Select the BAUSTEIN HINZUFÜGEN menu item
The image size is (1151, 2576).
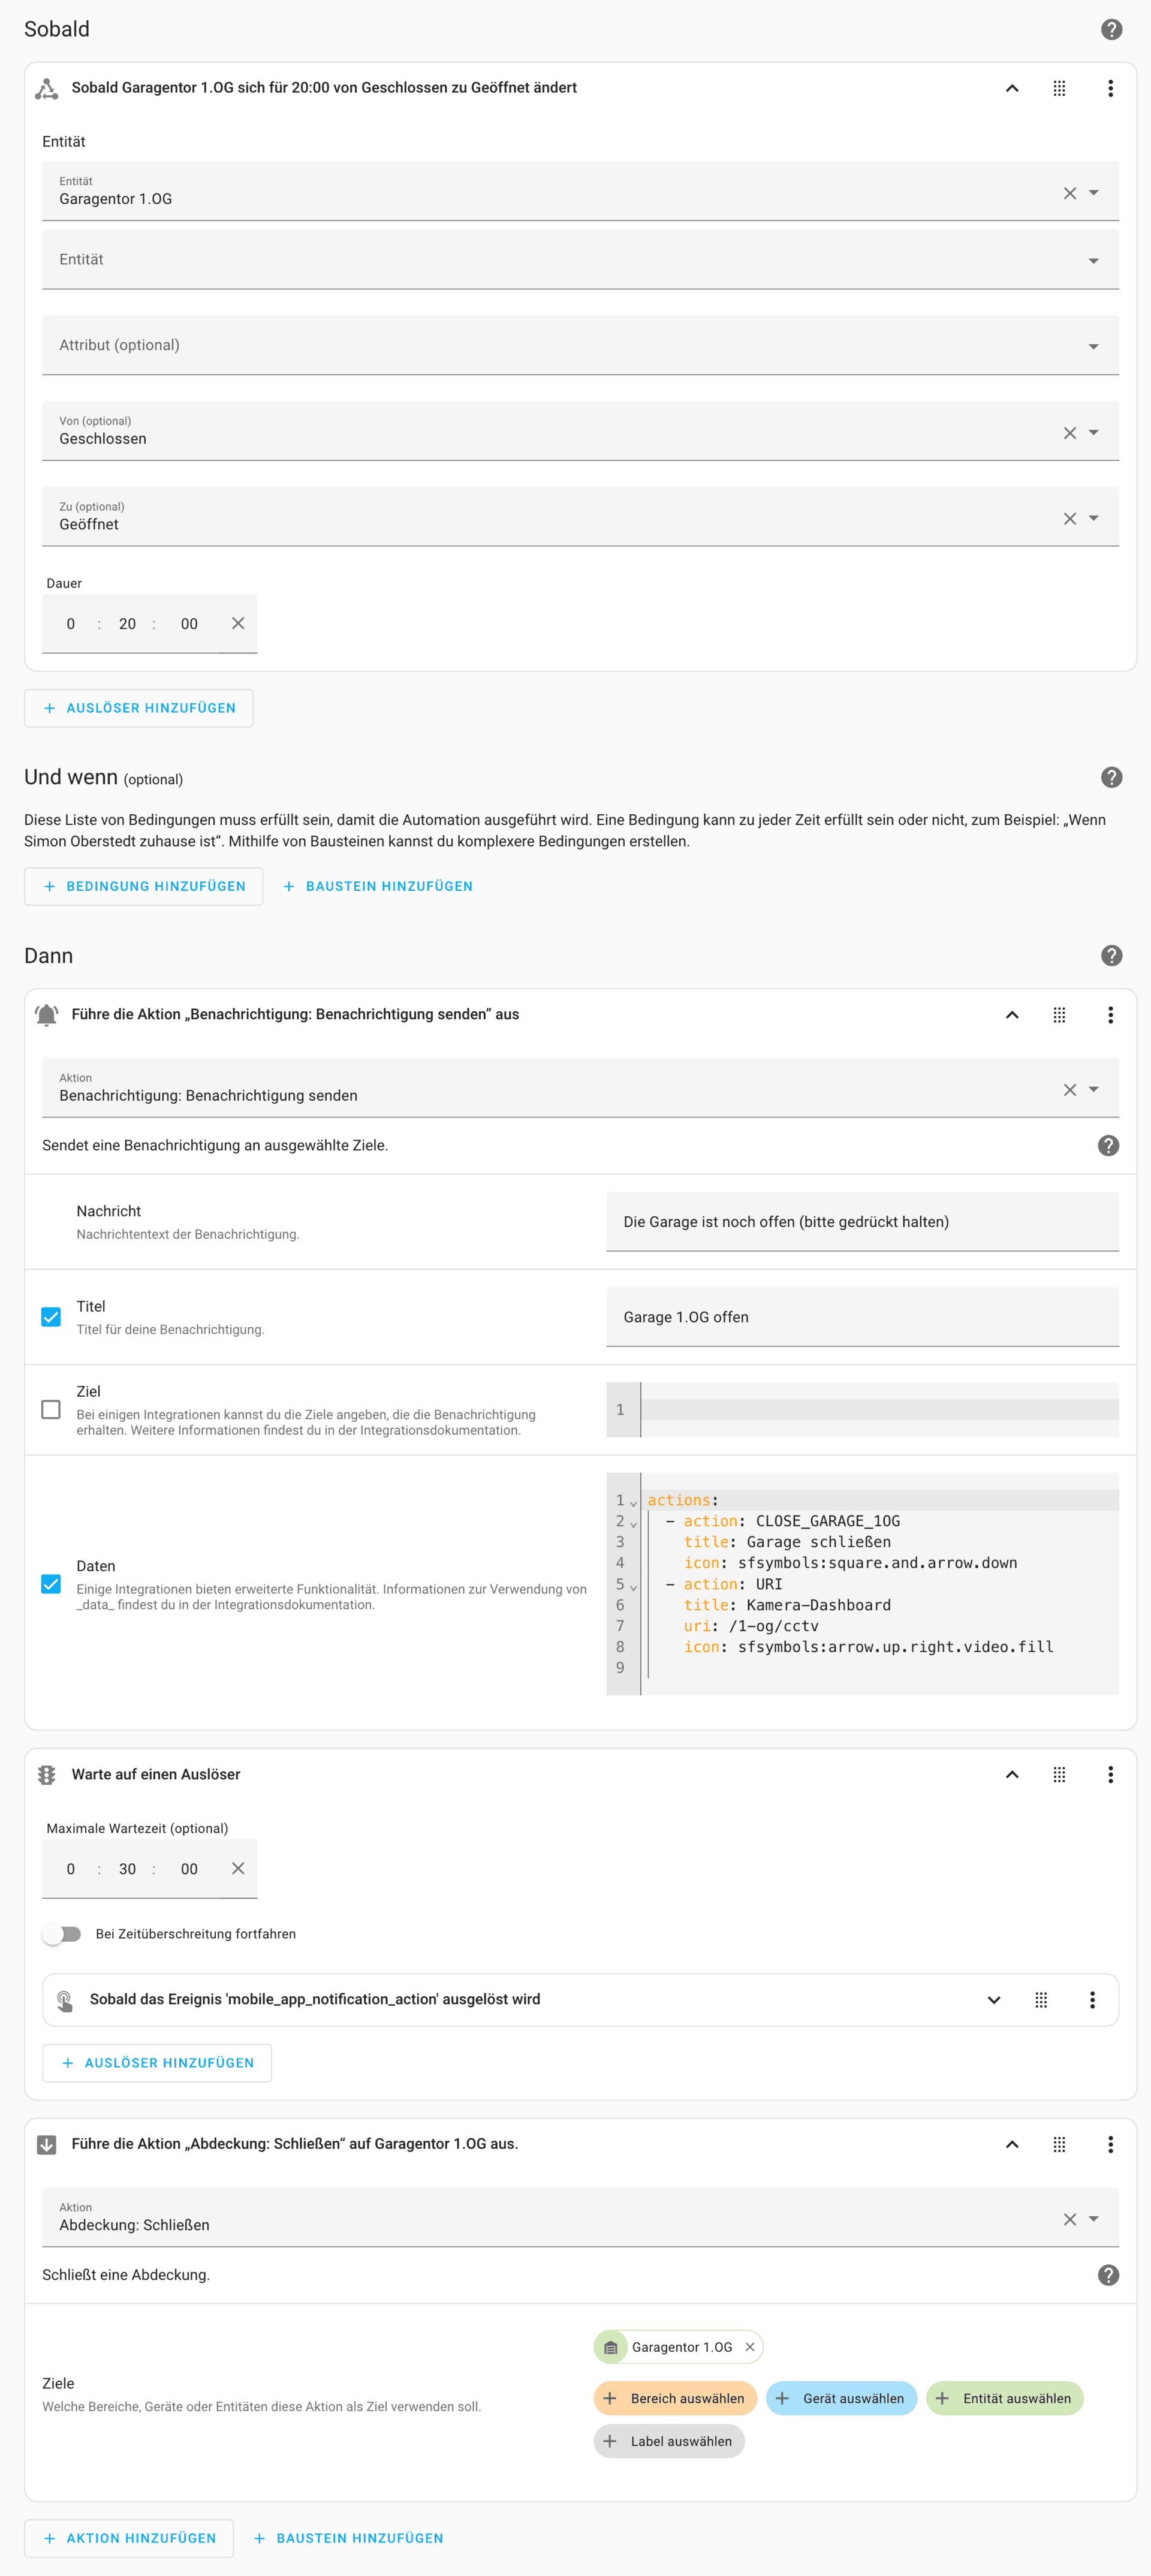coord(389,885)
